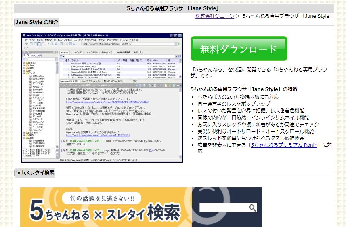Select the ソフトウェア board tab in the screenshot
346x227 pixels.
click(76, 53)
